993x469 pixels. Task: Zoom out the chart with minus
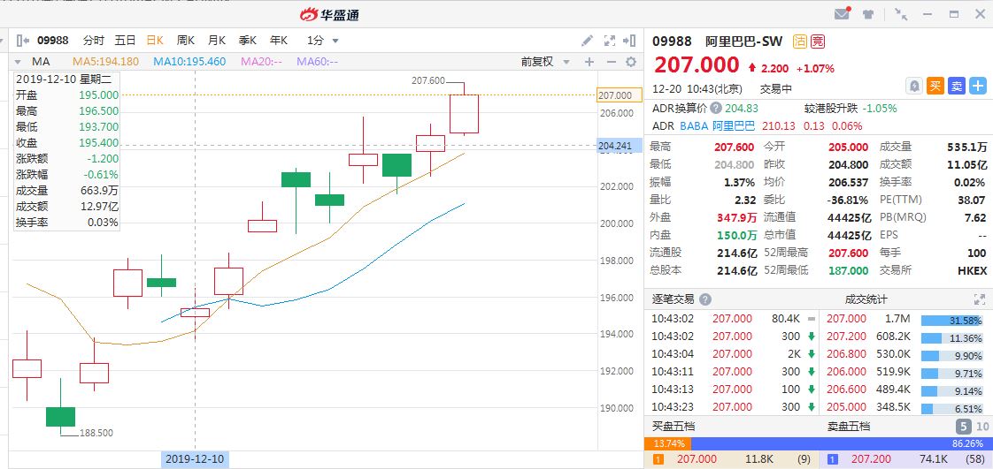[x=612, y=61]
